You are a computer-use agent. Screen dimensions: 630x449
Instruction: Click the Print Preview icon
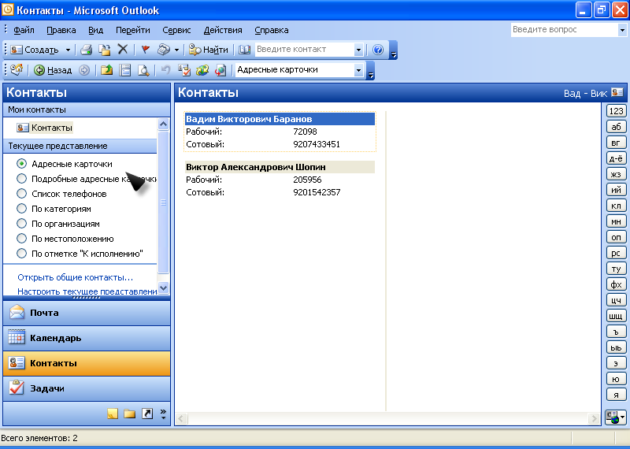[143, 70]
